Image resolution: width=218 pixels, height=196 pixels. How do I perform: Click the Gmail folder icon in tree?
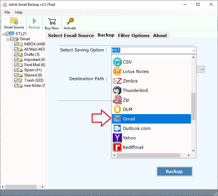[16, 39]
